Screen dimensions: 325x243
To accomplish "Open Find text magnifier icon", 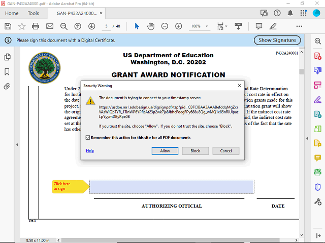I will pyautogui.click(x=63, y=26).
